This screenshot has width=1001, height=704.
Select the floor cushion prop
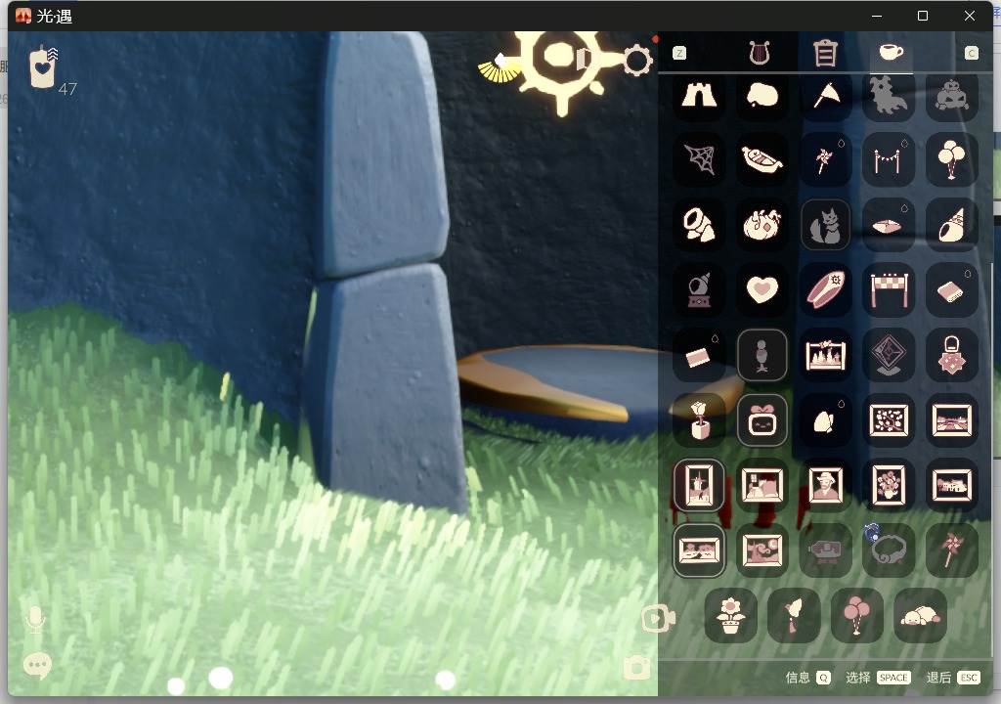tap(889, 225)
